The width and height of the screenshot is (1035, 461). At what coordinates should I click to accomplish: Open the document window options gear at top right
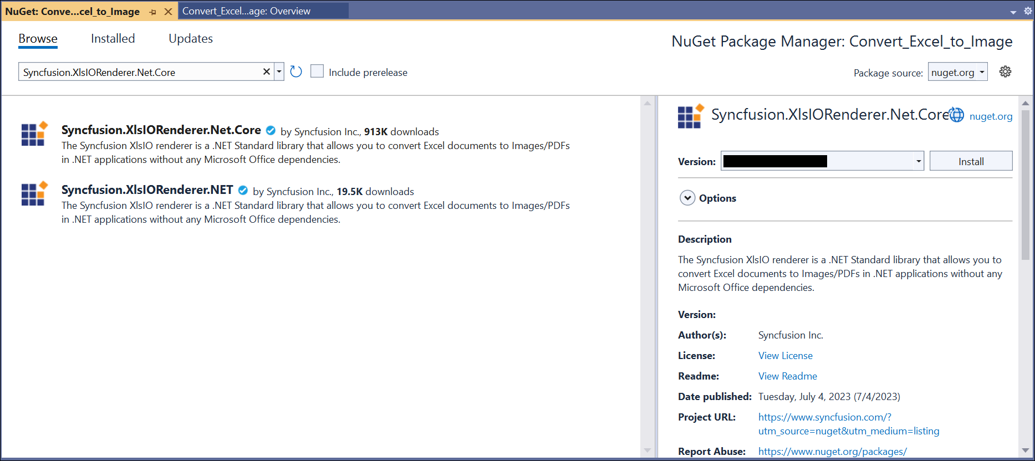(1028, 11)
